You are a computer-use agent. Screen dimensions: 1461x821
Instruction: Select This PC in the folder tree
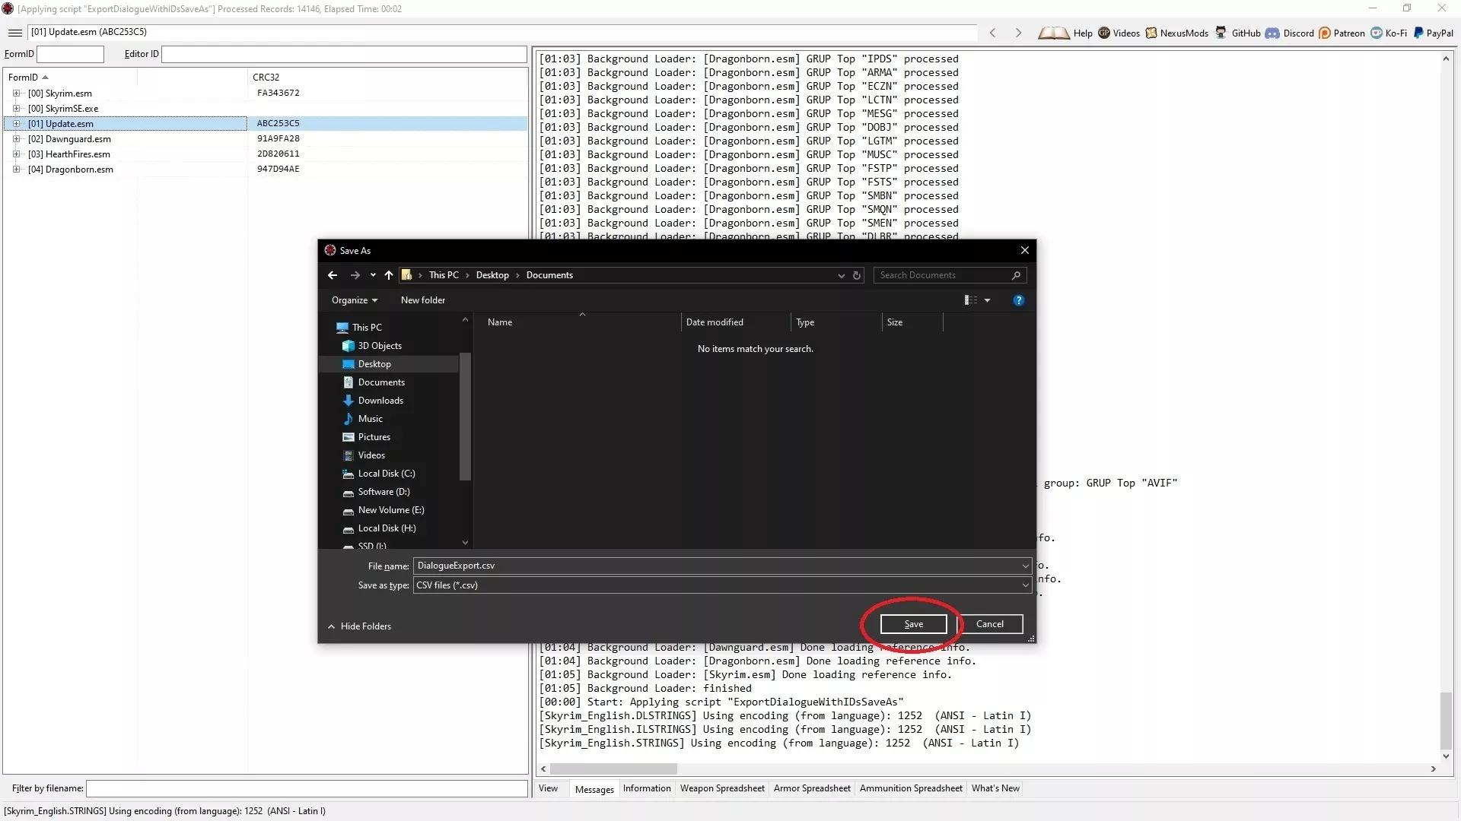point(367,328)
